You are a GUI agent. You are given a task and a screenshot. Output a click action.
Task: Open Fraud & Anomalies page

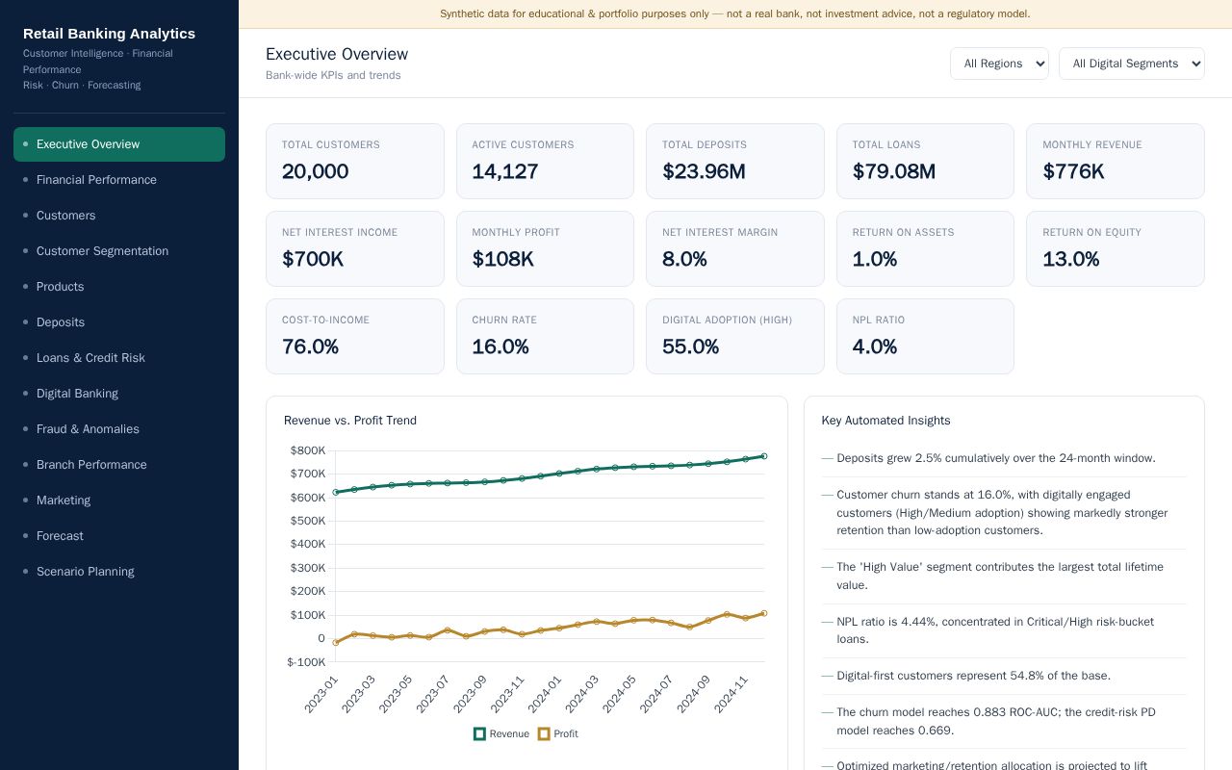pyautogui.click(x=119, y=429)
